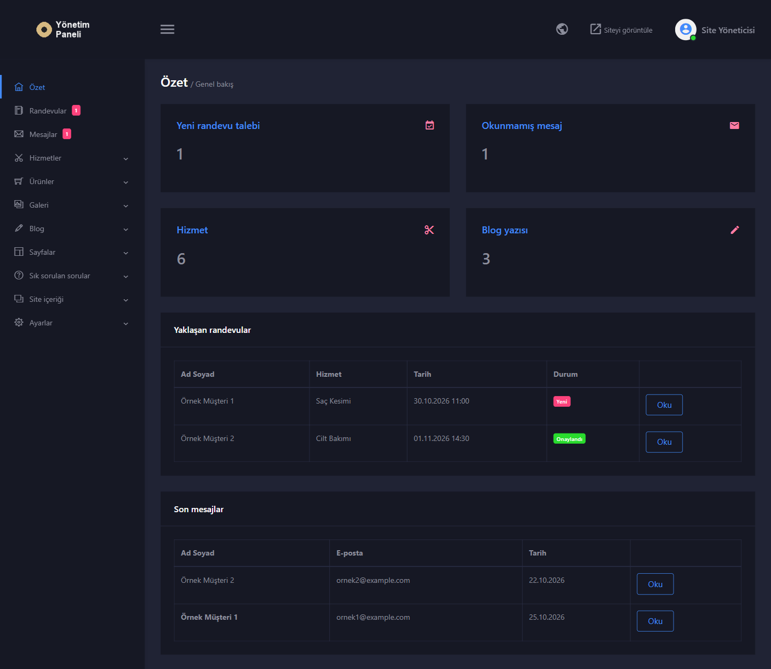771x669 pixels.
Task: Click the envelope icon on Okunmamış mesaj
Action: pos(735,125)
